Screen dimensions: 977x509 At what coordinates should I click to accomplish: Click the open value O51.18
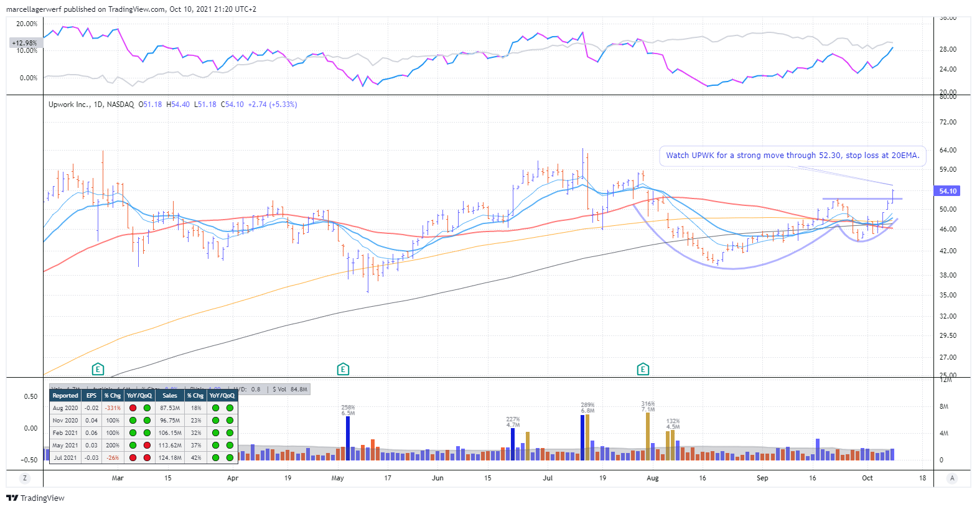(x=150, y=105)
